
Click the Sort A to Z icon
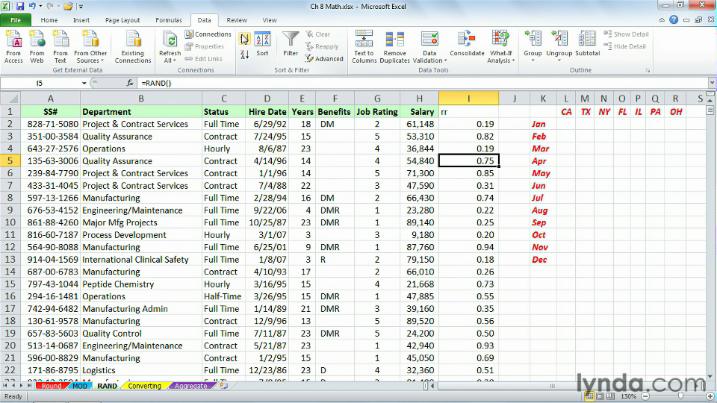[244, 39]
